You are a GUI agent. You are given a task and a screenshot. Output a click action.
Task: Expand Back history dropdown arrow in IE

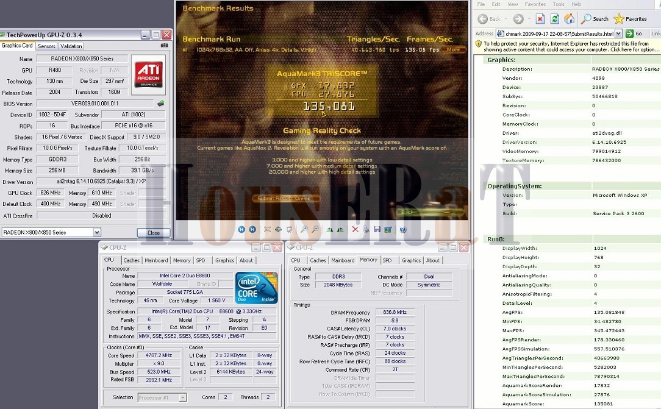click(506, 19)
